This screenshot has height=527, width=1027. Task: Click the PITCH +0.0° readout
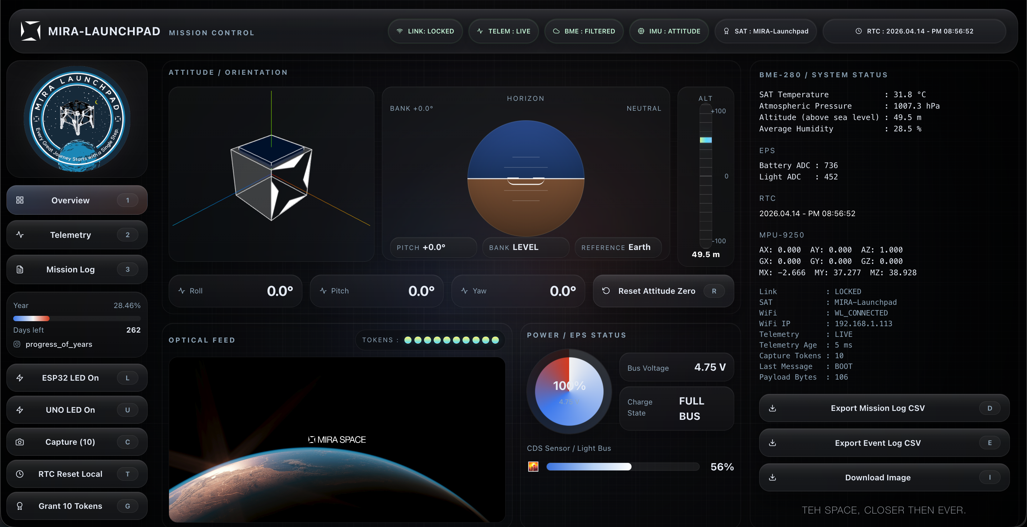433,247
